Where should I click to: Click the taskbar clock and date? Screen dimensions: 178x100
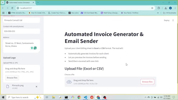tap(167, 97)
